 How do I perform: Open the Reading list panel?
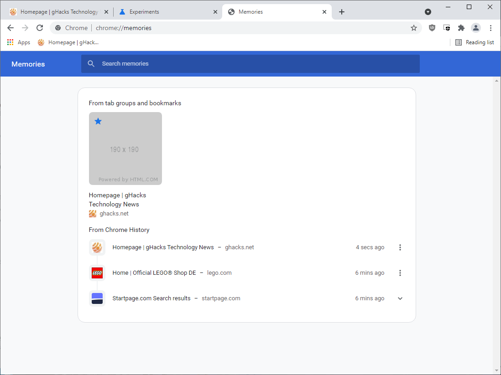[475, 42]
